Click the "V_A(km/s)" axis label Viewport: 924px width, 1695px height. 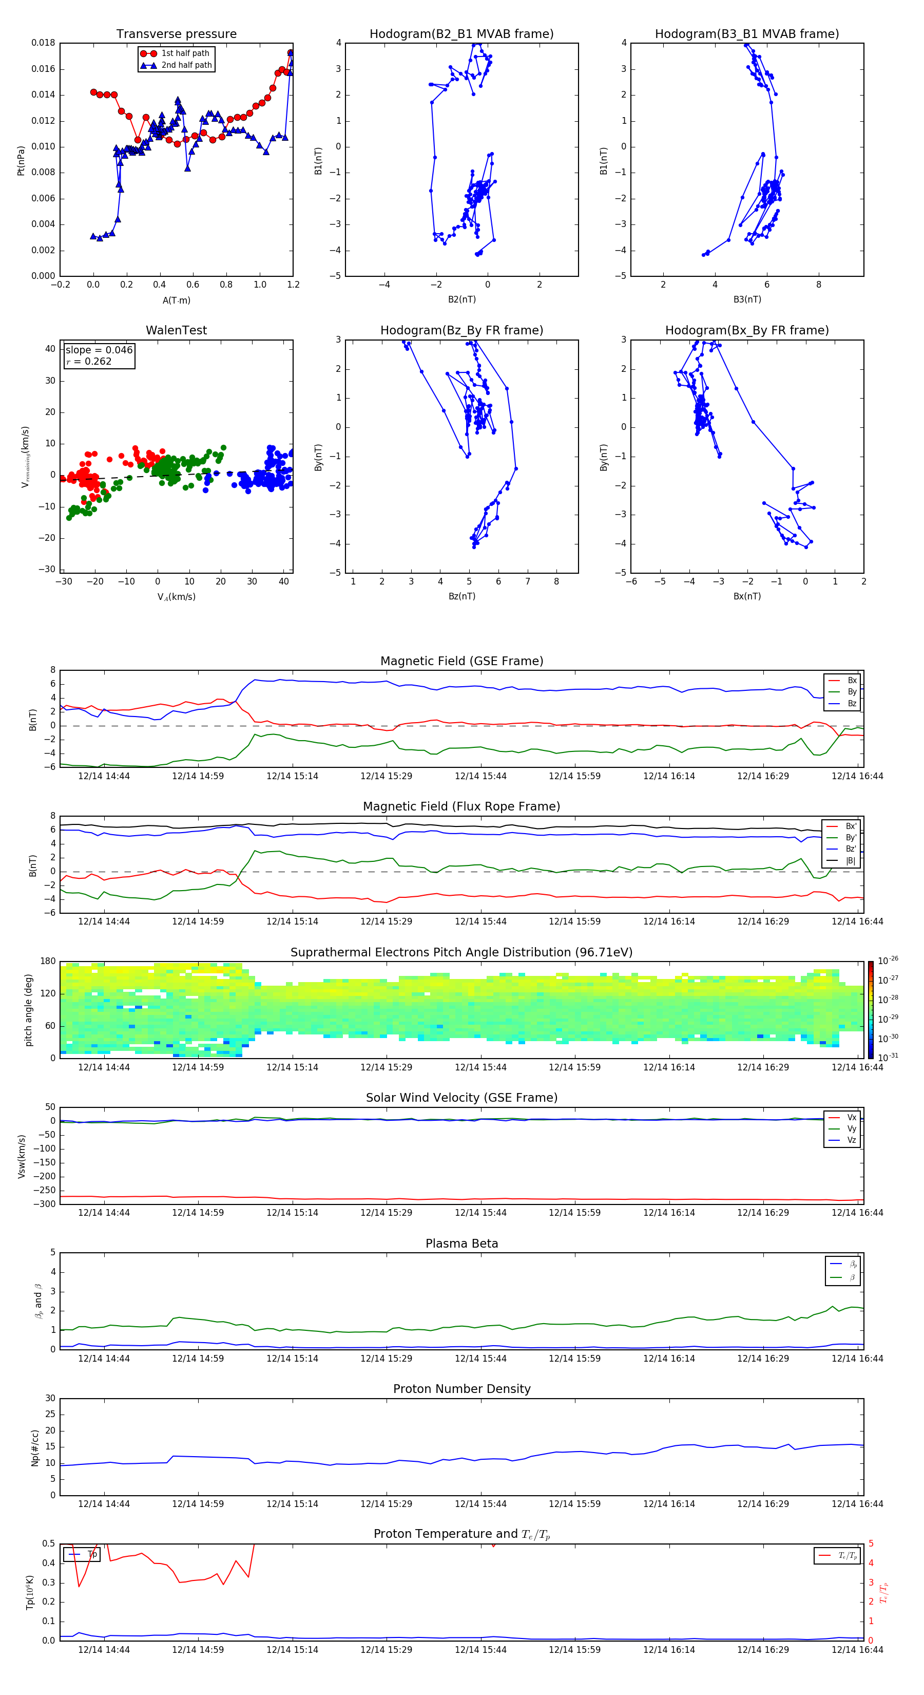[x=176, y=597]
